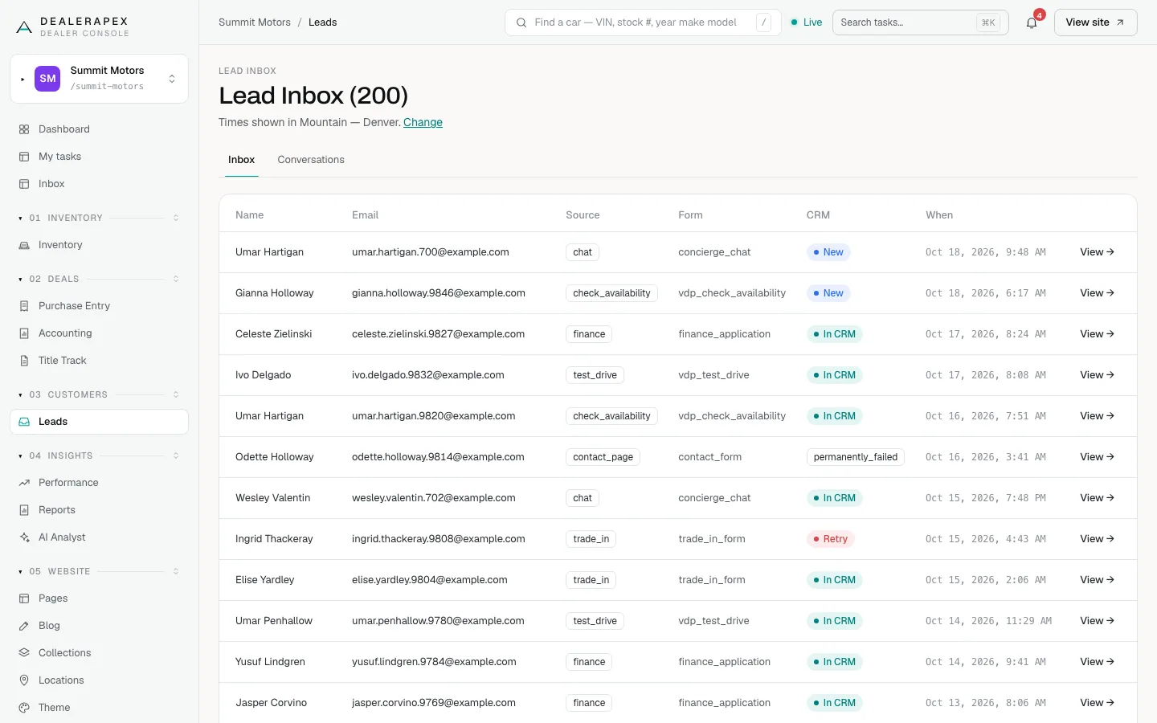The image size is (1157, 723).
Task: Click the Performance trend icon
Action: click(24, 483)
